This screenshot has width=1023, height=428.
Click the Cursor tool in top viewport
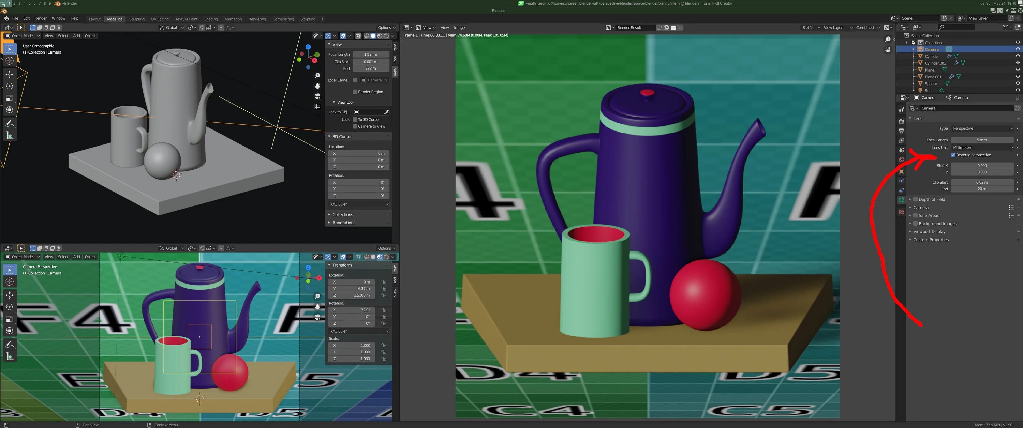[x=10, y=61]
